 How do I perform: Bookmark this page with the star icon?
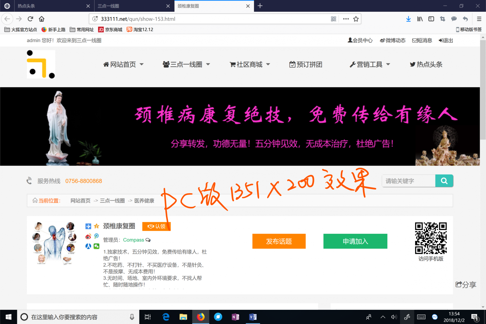pyautogui.click(x=356, y=19)
